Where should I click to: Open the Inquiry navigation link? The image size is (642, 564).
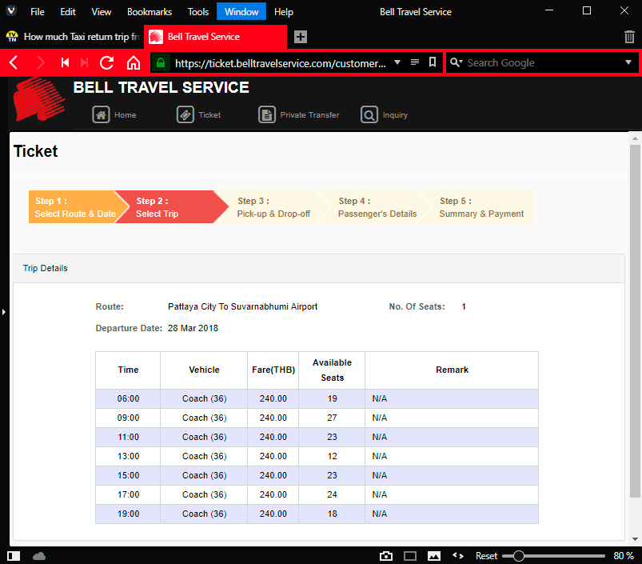(395, 115)
